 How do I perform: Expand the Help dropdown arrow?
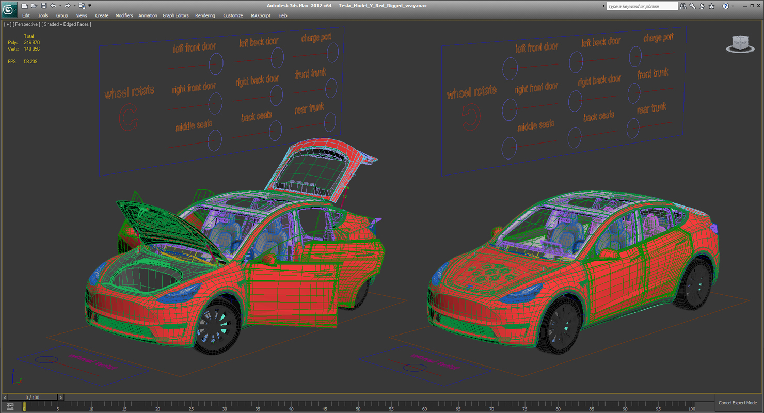pos(733,6)
